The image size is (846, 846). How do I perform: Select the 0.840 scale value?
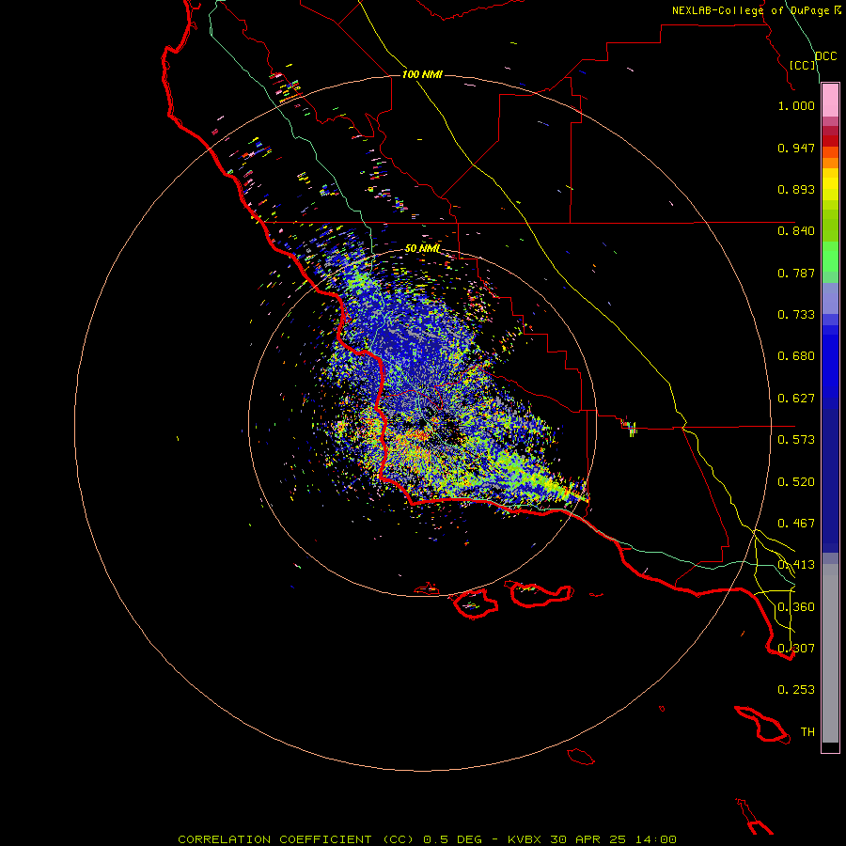click(796, 231)
